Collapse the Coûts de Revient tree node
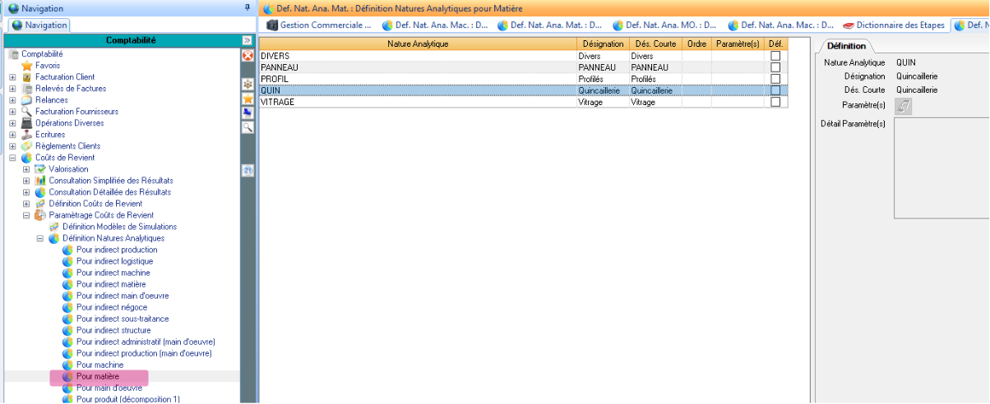 12,158
